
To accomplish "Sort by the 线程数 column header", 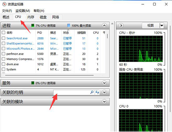I will 81,33.
